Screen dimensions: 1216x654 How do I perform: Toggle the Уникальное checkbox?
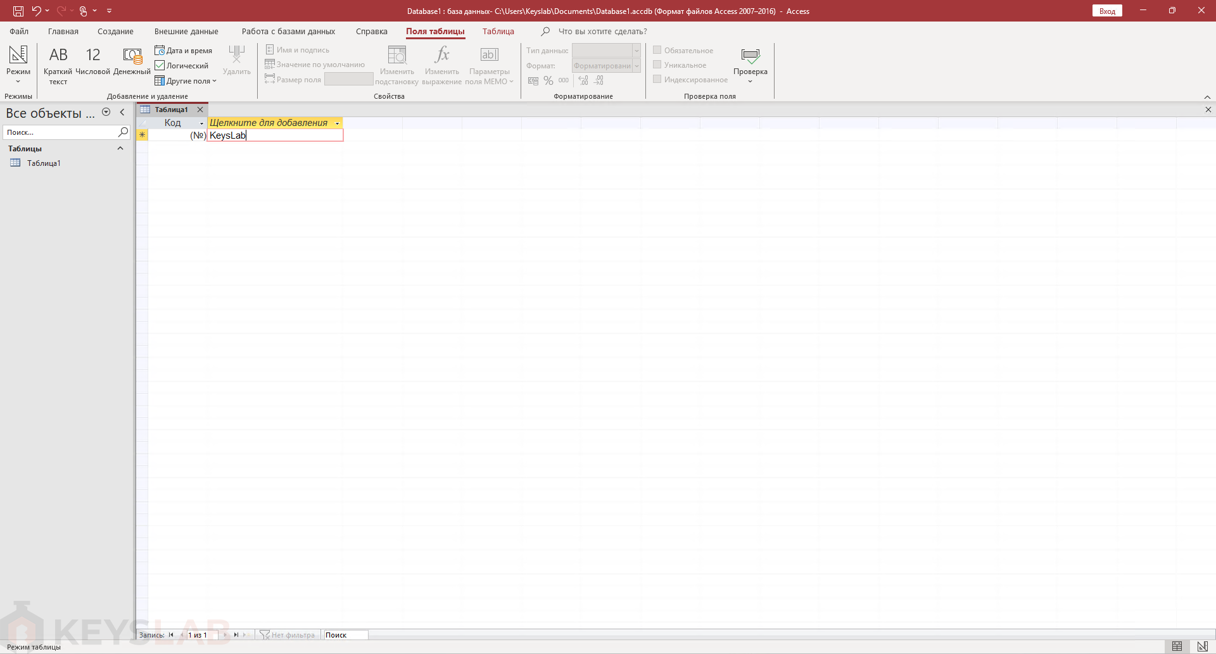[x=657, y=65]
